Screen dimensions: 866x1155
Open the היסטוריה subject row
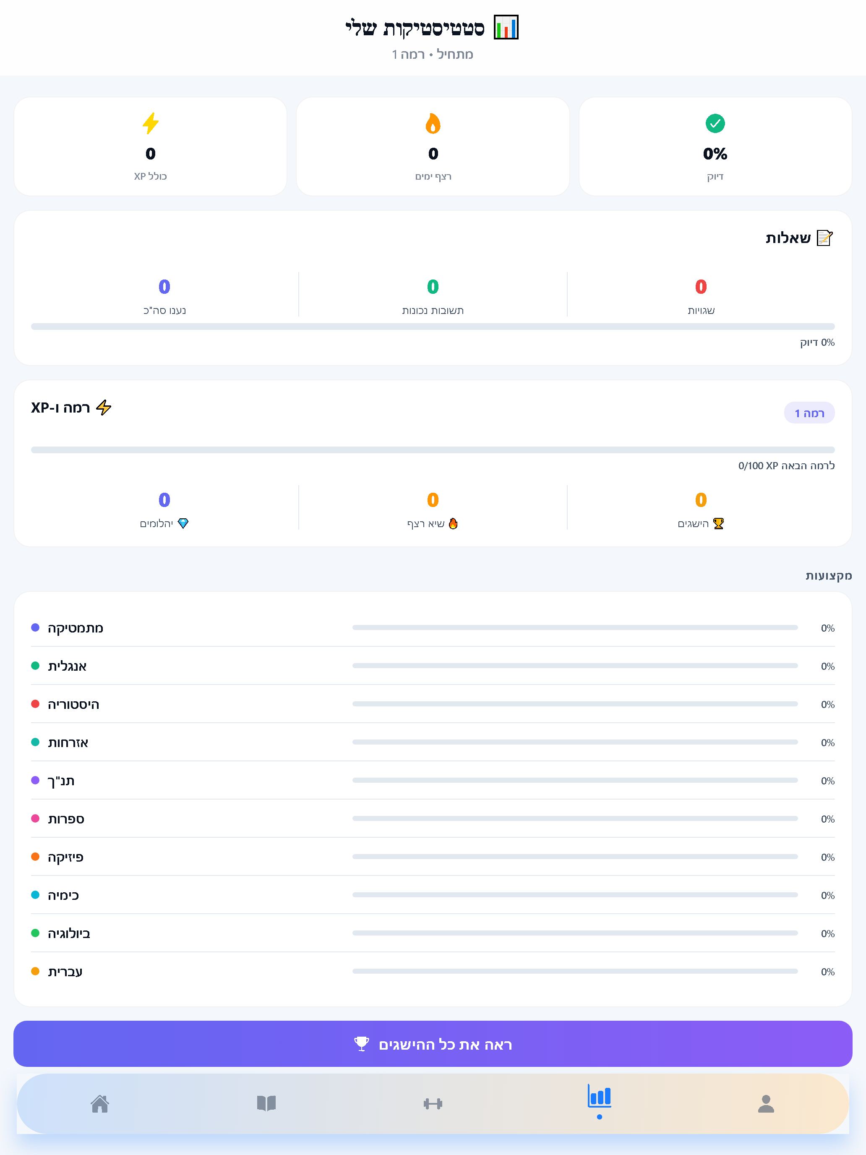[433, 704]
